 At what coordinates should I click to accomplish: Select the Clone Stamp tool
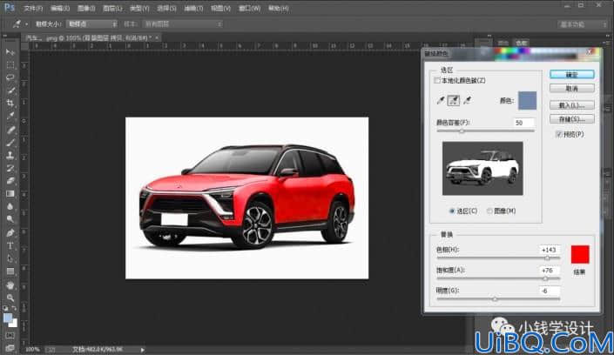pyautogui.click(x=10, y=156)
